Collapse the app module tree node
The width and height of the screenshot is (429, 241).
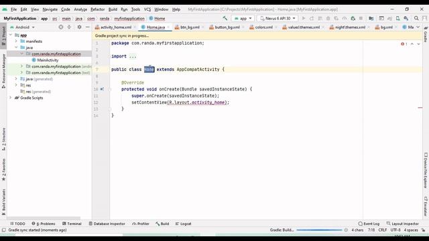[x=11, y=35]
